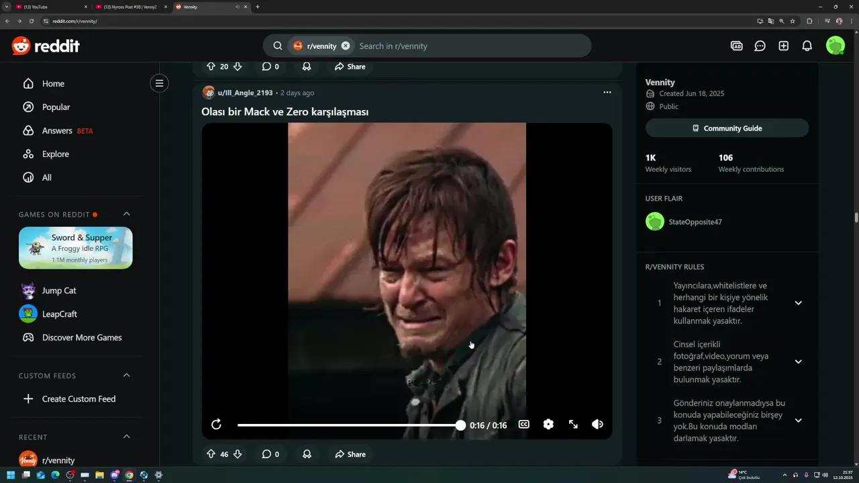Upvote the Mack ve Zero post

point(211,454)
